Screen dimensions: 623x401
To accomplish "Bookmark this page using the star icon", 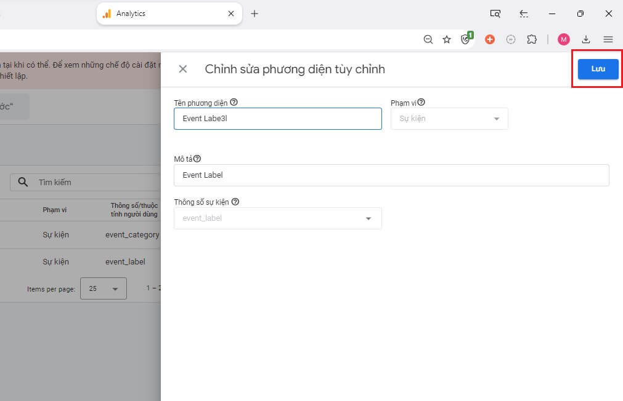I will point(447,39).
